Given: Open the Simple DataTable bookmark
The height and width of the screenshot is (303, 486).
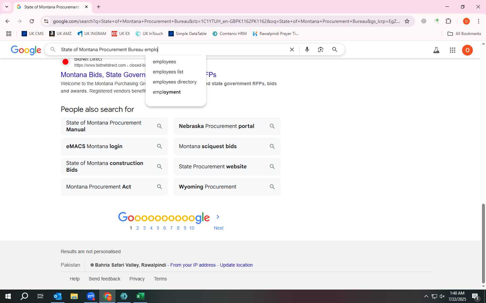Looking at the screenshot, I should (188, 34).
